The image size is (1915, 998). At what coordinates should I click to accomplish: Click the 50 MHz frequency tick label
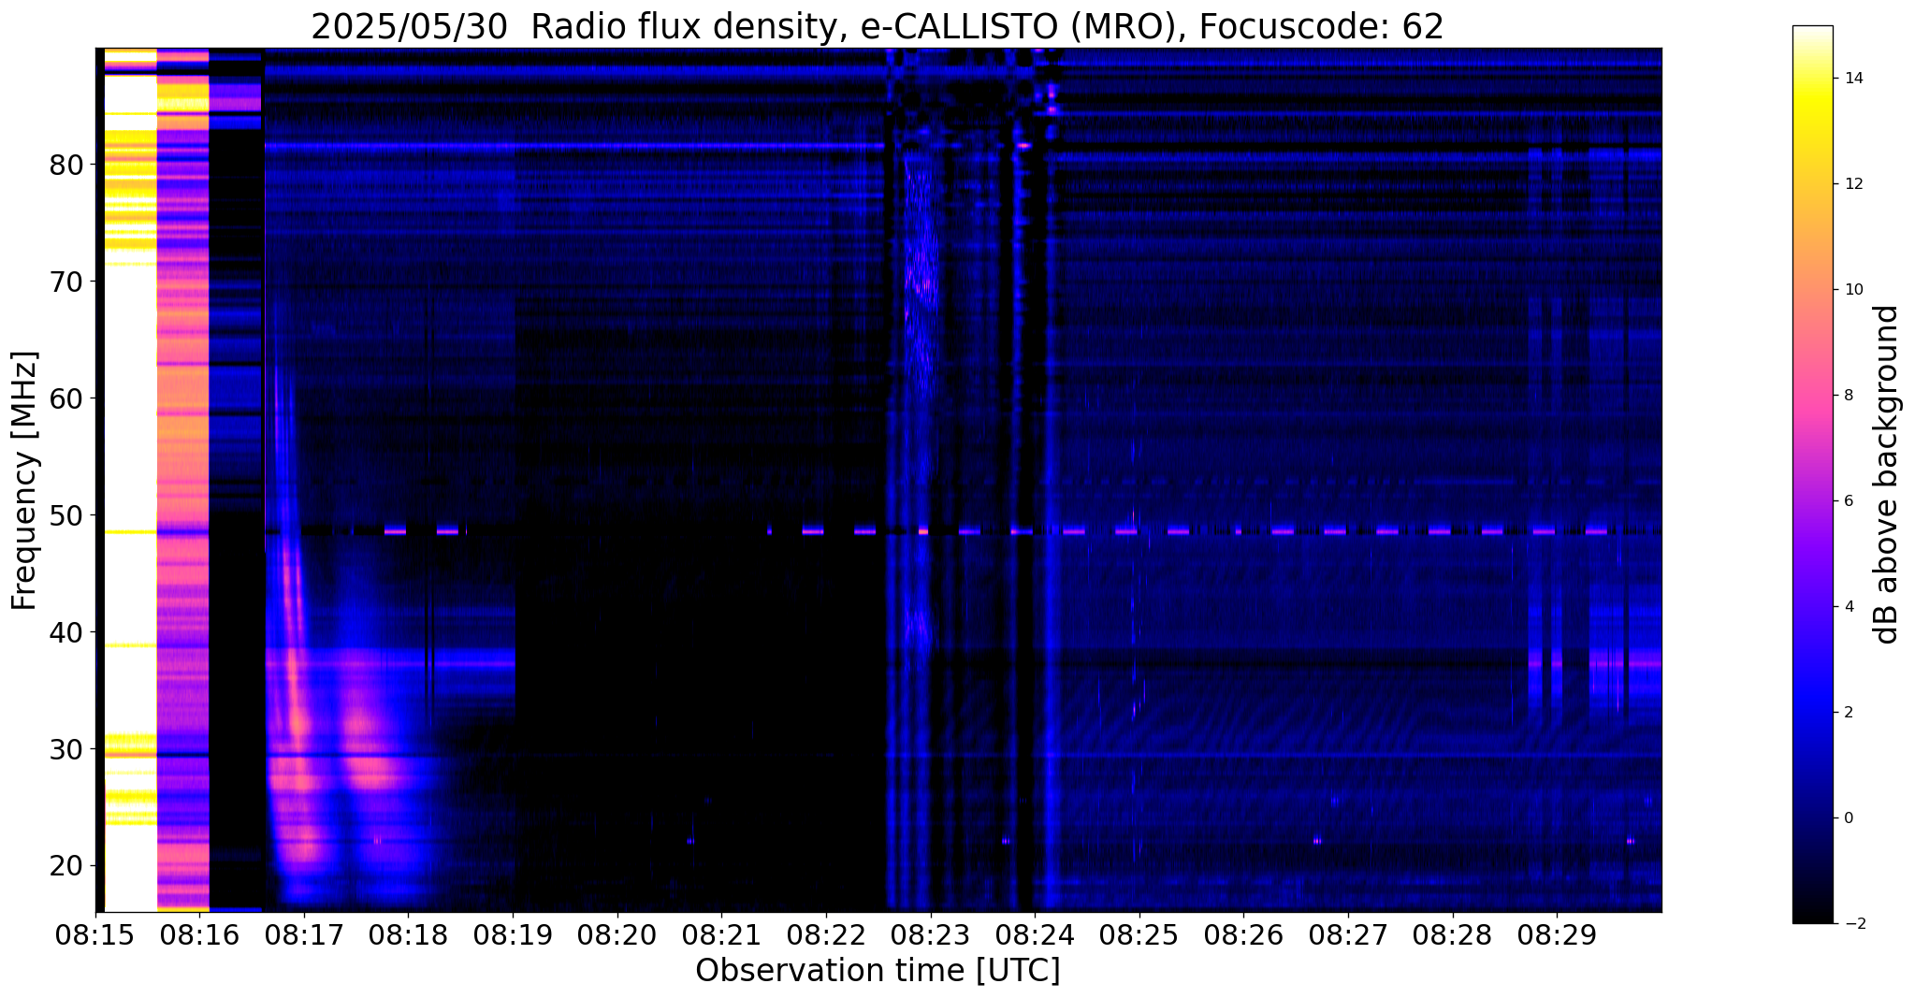[66, 515]
